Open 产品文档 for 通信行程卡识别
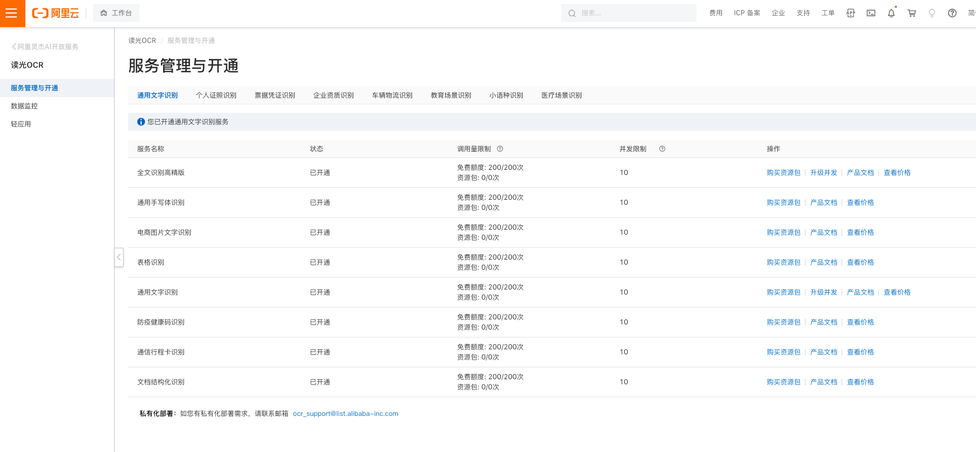This screenshot has width=976, height=452. click(824, 352)
